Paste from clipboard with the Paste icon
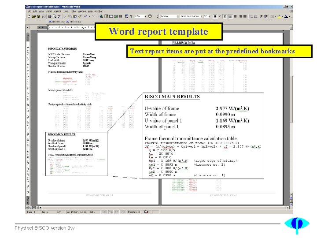 pos(75,16)
